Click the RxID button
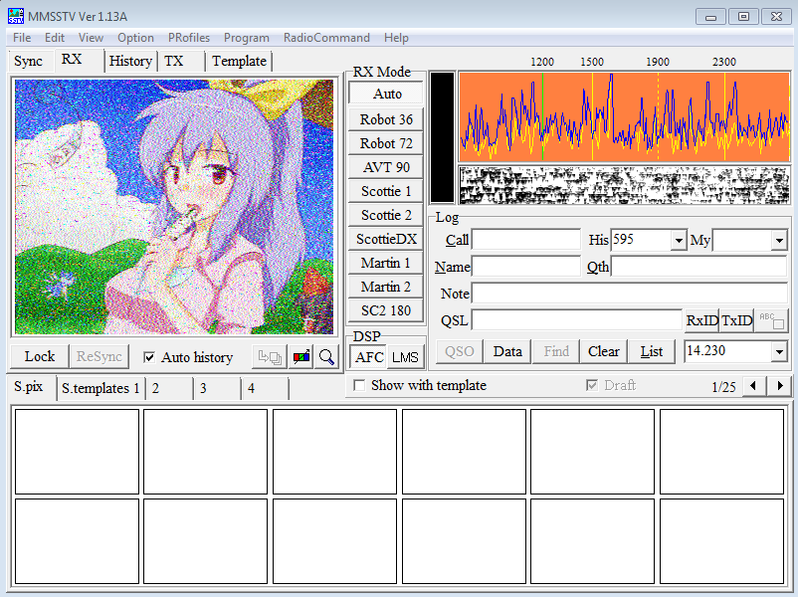Viewport: 798px width, 597px height. coord(702,320)
